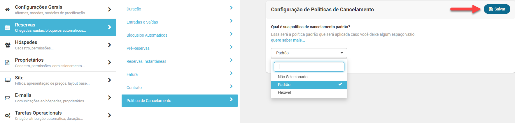Open the Contrato submenu item
Screen dimensions: 515x123
[134, 88]
